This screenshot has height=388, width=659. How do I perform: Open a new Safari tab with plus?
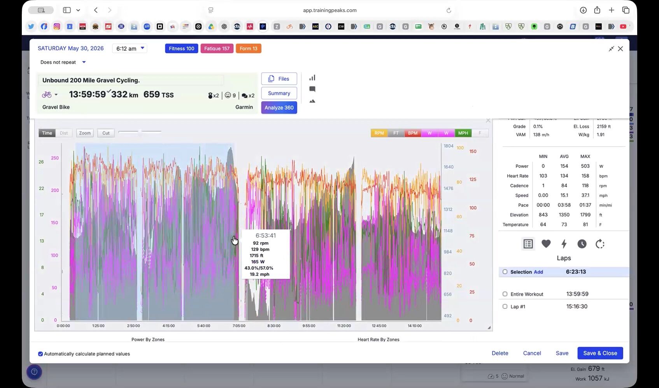coord(612,10)
